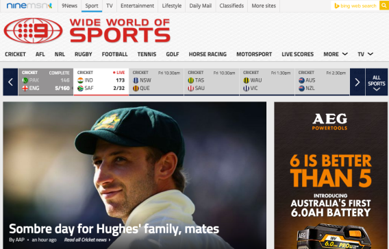Click the TAS team badge
The width and height of the screenshot is (389, 249).
tap(191, 80)
